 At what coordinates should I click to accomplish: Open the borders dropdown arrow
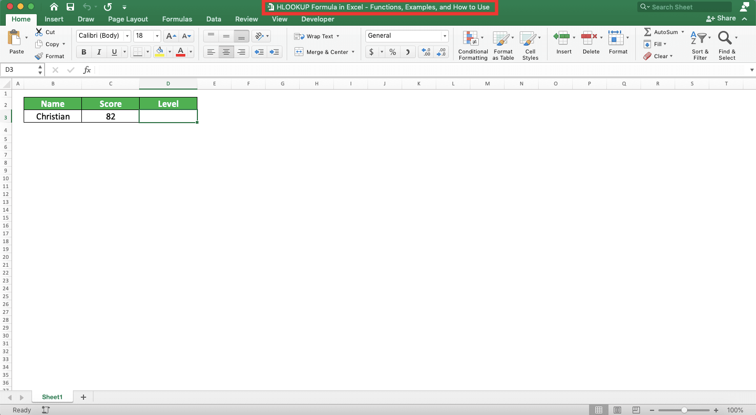148,52
